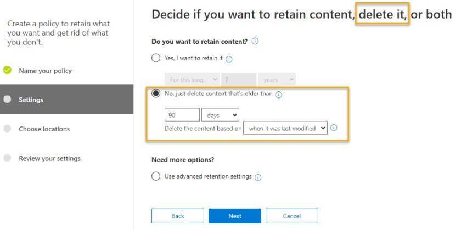The height and width of the screenshot is (230, 461).
Task: Click info icon next to "Yes, I want to retain it"
Action: pos(229,59)
